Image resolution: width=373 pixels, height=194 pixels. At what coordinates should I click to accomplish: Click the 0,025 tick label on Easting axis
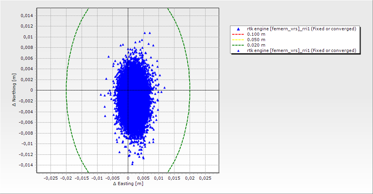click(205, 178)
